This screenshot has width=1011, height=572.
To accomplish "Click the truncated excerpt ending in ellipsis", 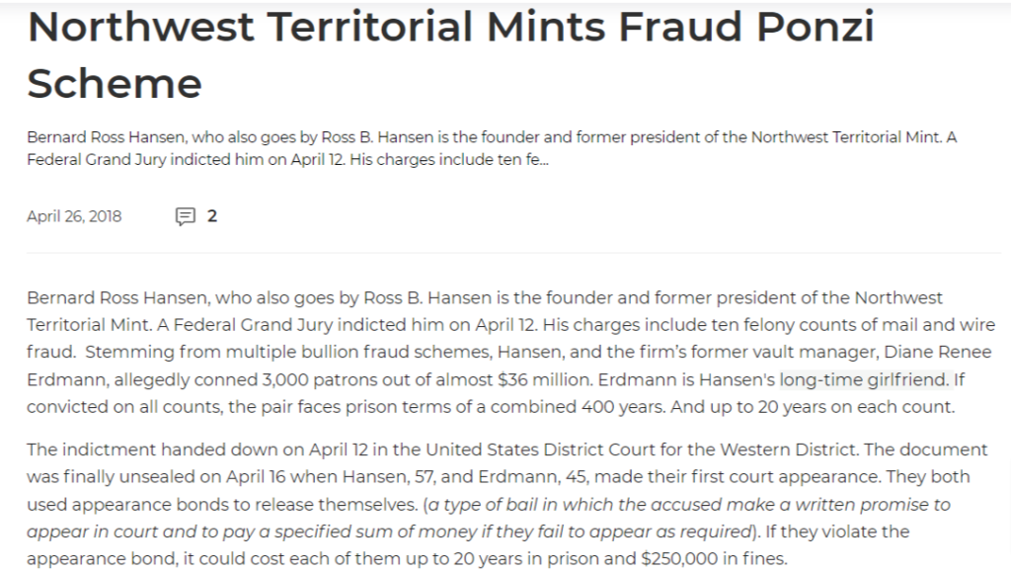I will tap(492, 148).
